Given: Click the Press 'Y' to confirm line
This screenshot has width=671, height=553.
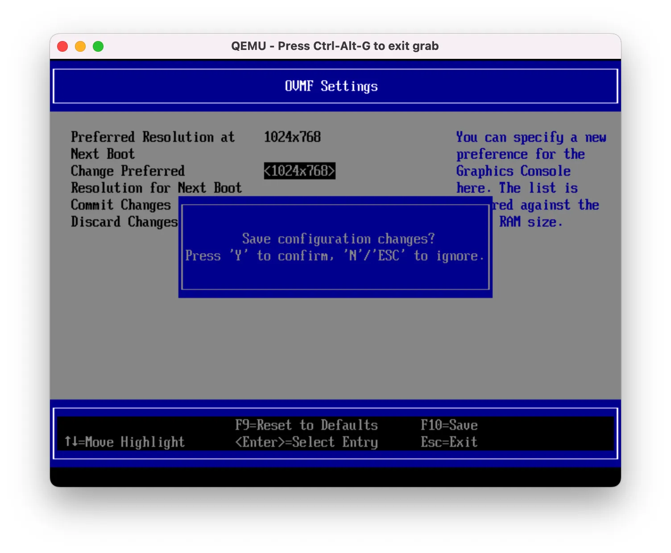Looking at the screenshot, I should click(x=335, y=256).
